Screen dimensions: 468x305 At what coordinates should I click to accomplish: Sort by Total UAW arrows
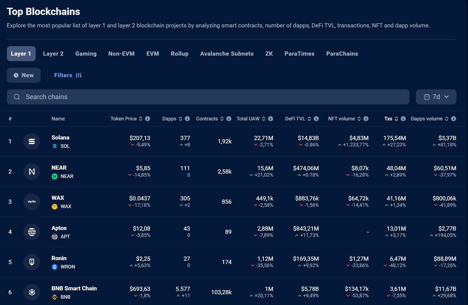pyautogui.click(x=264, y=119)
